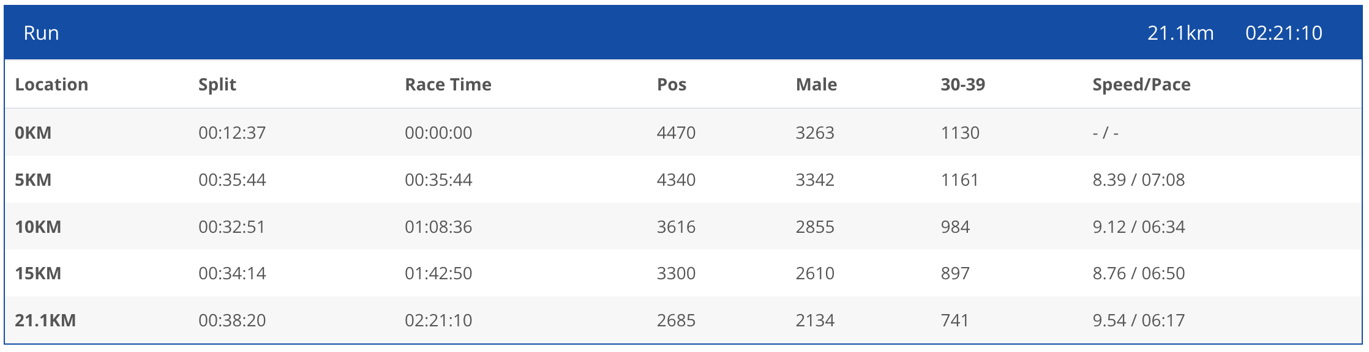Select the 0KM row label

point(33,133)
